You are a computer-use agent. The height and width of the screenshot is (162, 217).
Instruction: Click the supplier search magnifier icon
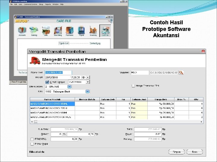tap(181, 73)
